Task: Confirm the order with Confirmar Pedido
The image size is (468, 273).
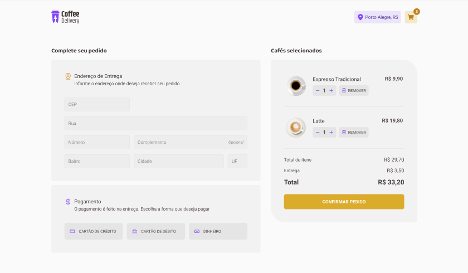Action: [x=344, y=202]
